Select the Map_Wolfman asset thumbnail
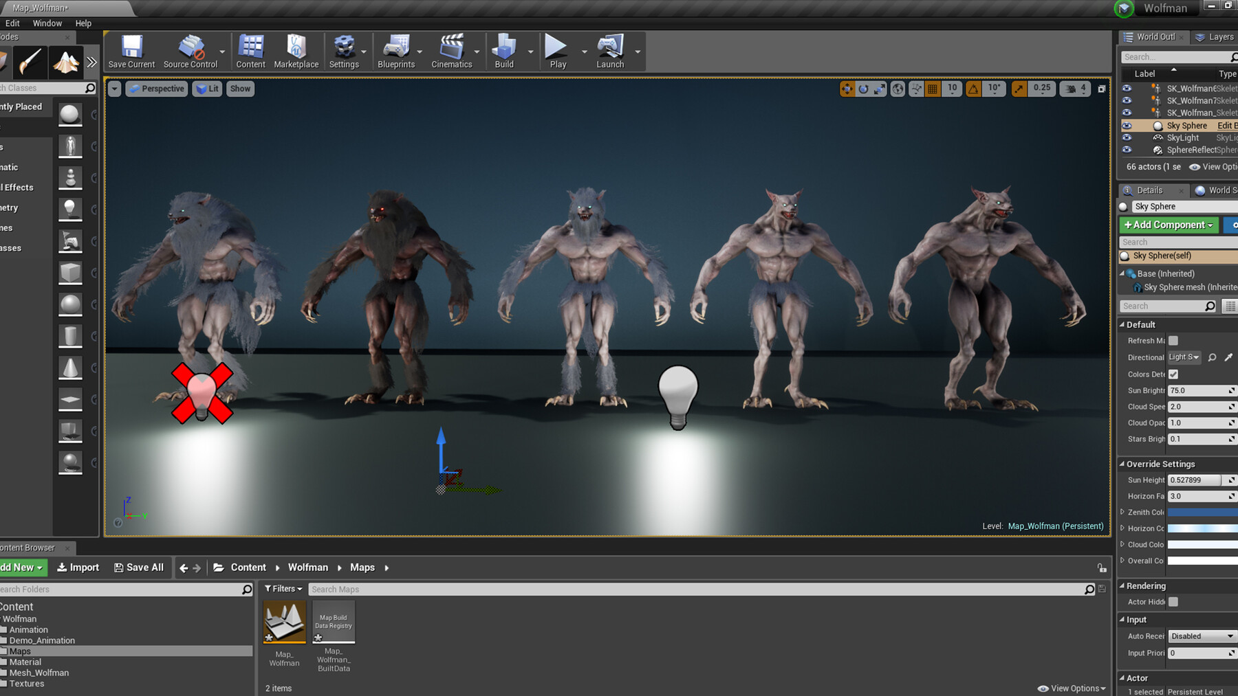Image resolution: width=1238 pixels, height=696 pixels. pos(284,622)
